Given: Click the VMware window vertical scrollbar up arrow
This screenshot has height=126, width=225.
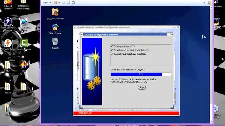Looking at the screenshot, I should 211,7.
